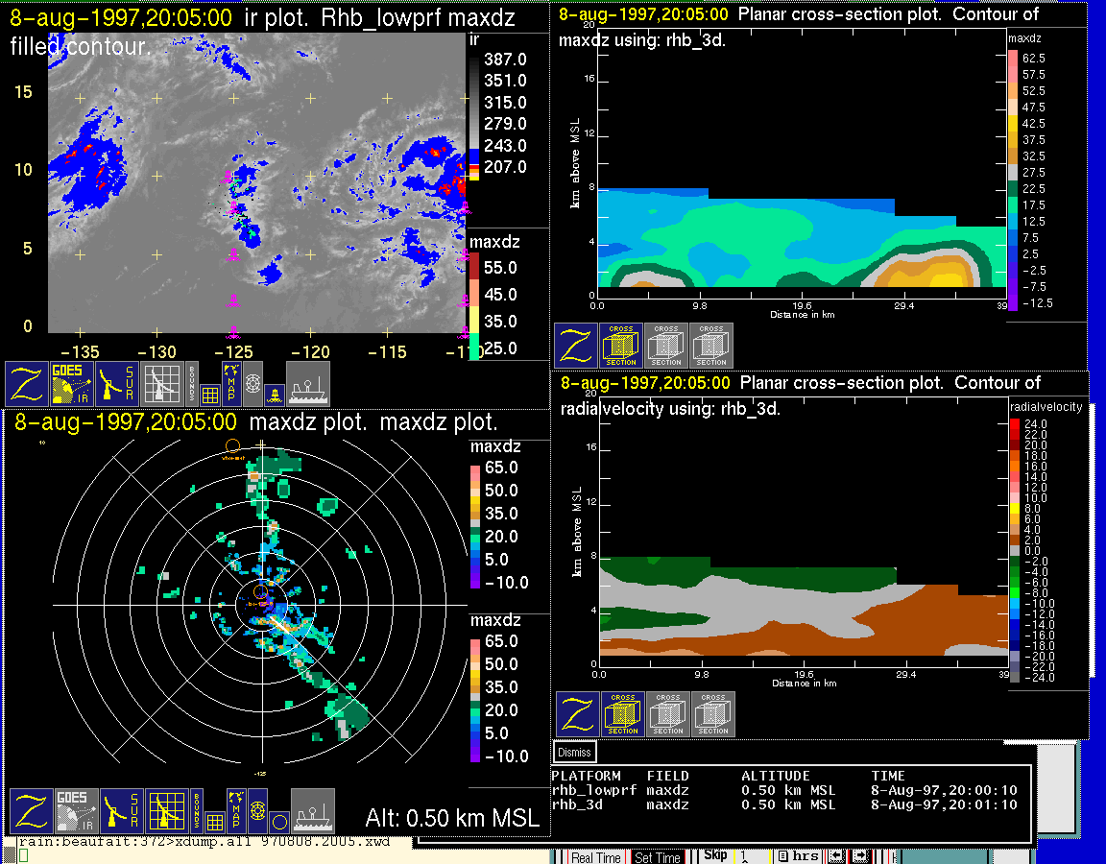Select the Set Time mode
Image resolution: width=1106 pixels, height=864 pixels.
tap(658, 857)
